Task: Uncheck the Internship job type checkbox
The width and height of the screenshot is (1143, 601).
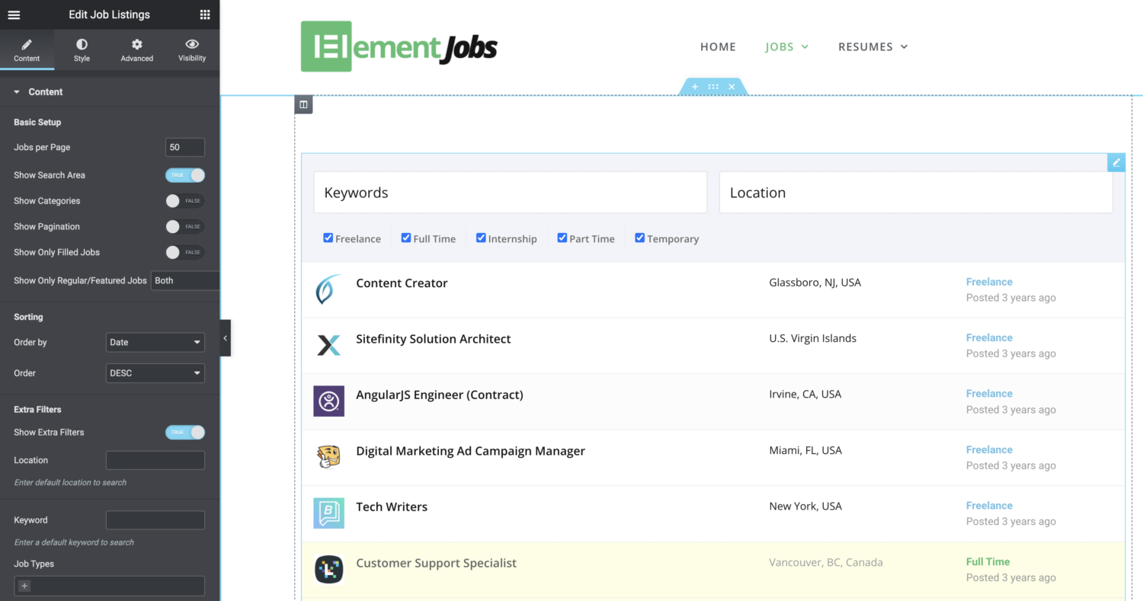Action: (481, 238)
